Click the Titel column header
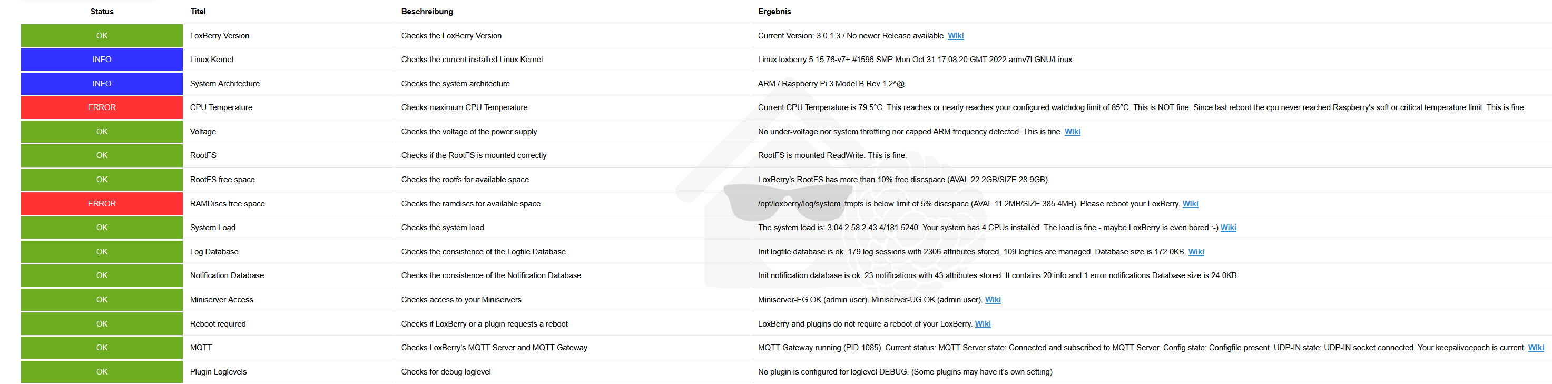 [198, 12]
